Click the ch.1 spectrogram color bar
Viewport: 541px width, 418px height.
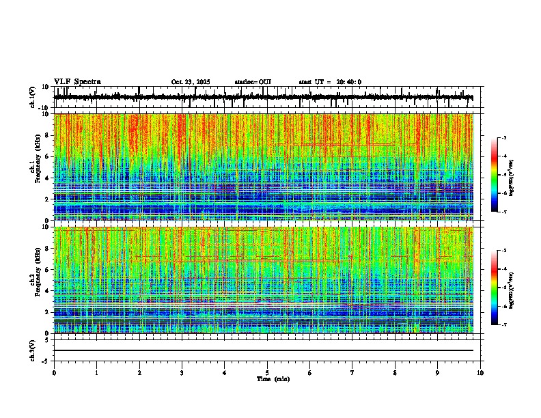coord(494,175)
